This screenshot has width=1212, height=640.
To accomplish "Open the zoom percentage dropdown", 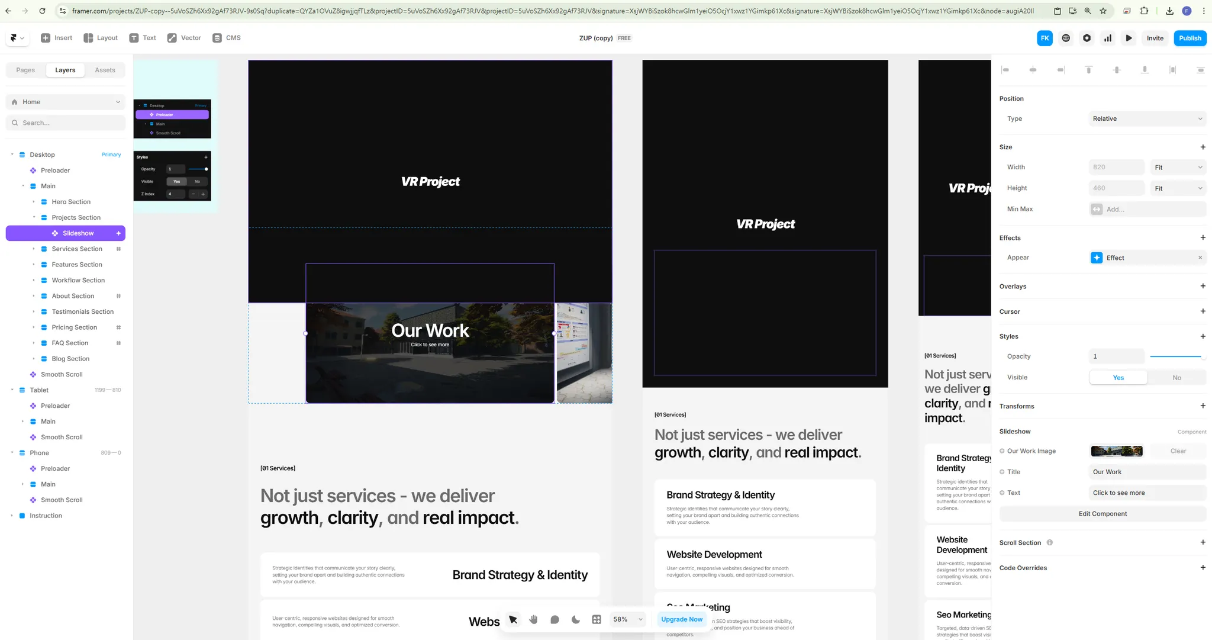I will [x=627, y=619].
